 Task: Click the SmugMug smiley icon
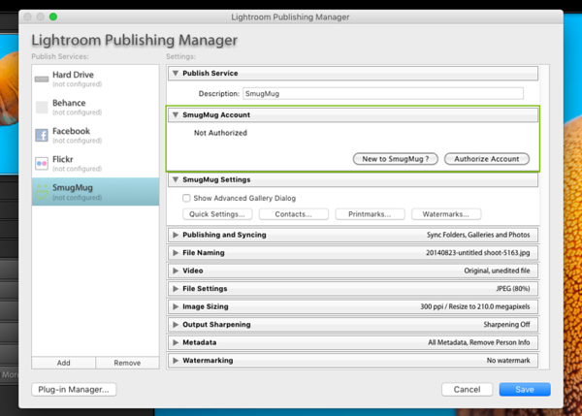coord(42,191)
